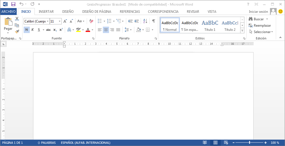Viewport: 285px width, 146px height.
Task: Click the zoom slider in status bar
Action: tap(249, 143)
